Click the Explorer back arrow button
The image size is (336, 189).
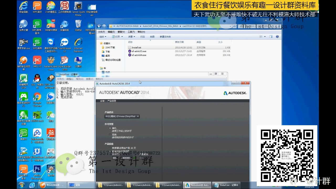click(x=99, y=26)
